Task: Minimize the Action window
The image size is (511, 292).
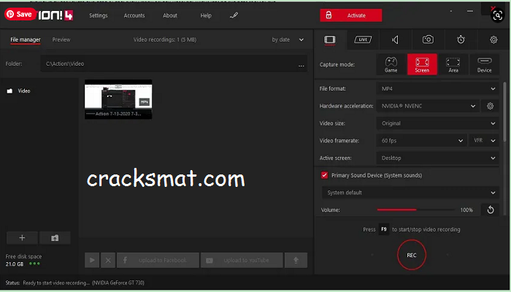Action: (x=469, y=12)
